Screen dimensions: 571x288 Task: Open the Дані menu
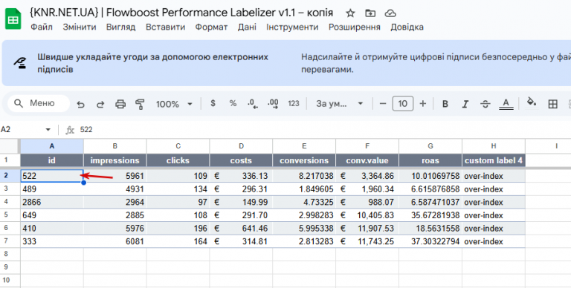click(247, 27)
